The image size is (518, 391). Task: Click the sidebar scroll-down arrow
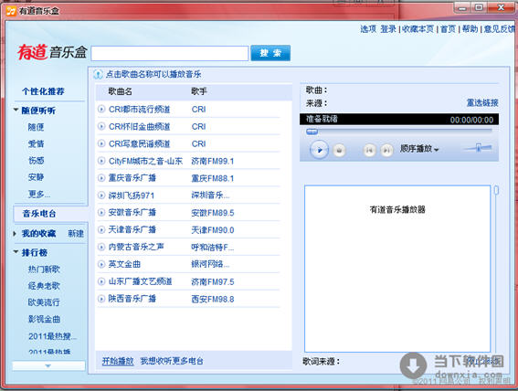click(x=48, y=365)
